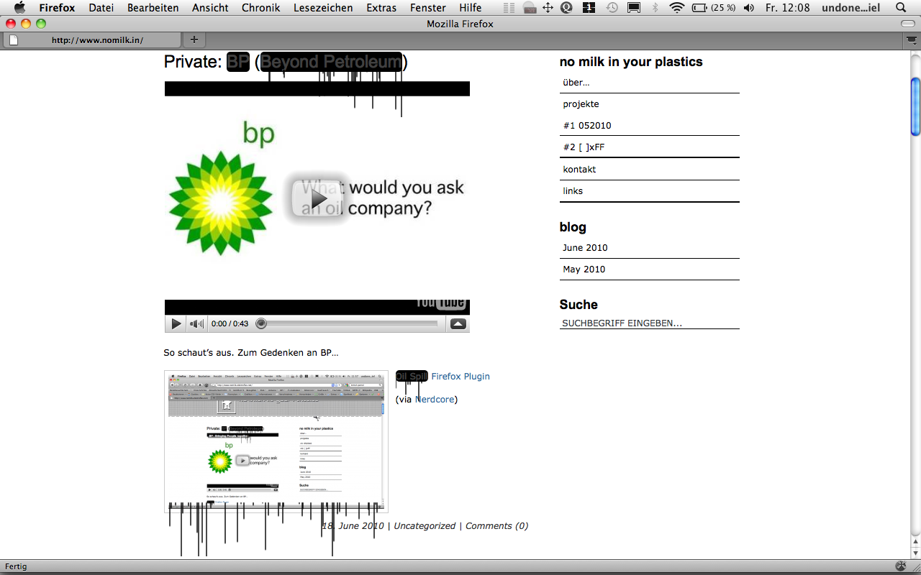Screen dimensions: 921x575
Task: Click the four-arrow move menu bar icon
Action: click(548, 8)
